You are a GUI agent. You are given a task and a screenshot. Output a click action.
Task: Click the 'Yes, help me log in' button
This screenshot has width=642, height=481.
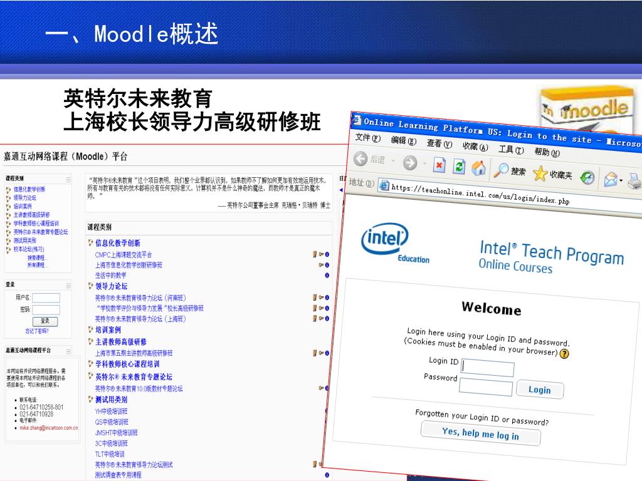click(480, 433)
